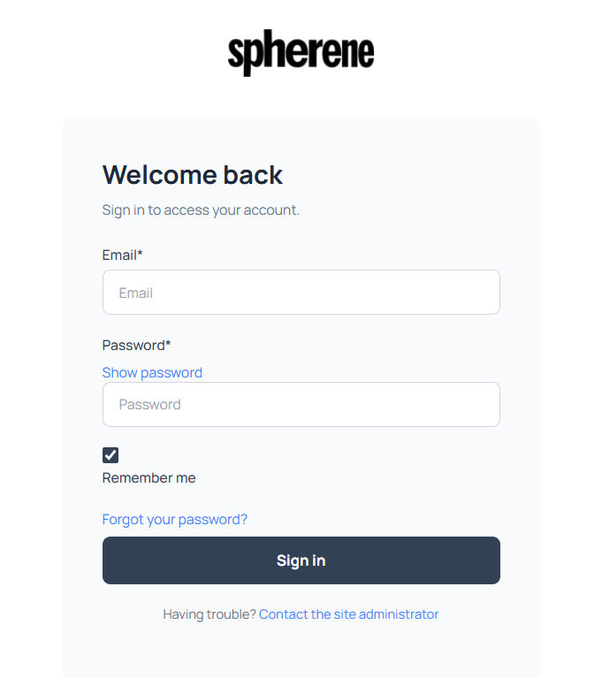Open Contact the site administrator link
Screen dimensions: 602x678
348,614
